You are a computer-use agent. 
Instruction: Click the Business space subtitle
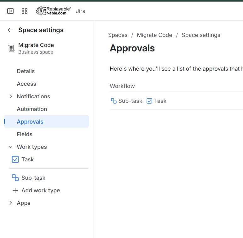[x=36, y=52]
